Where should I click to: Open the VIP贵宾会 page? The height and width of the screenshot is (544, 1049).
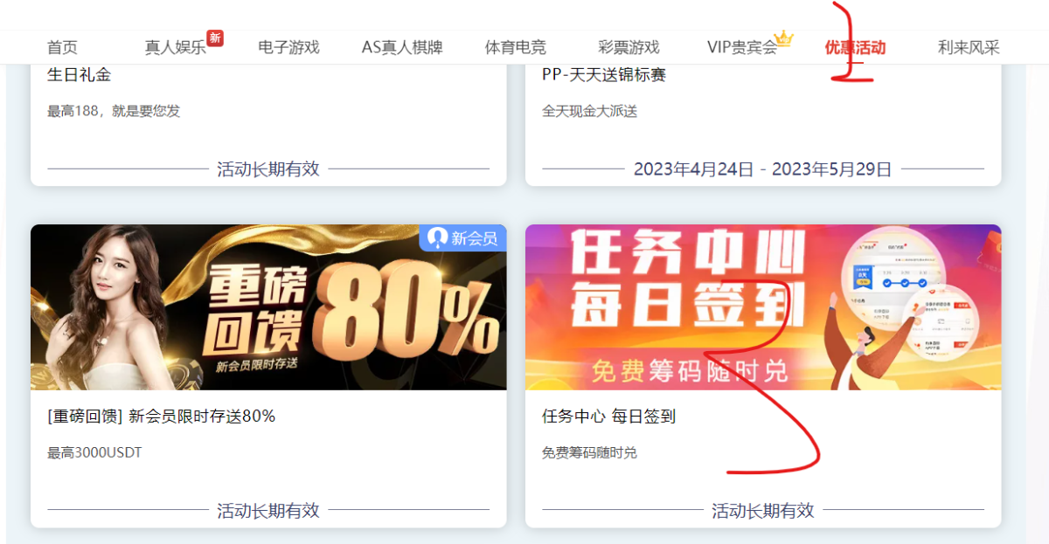[x=742, y=47]
